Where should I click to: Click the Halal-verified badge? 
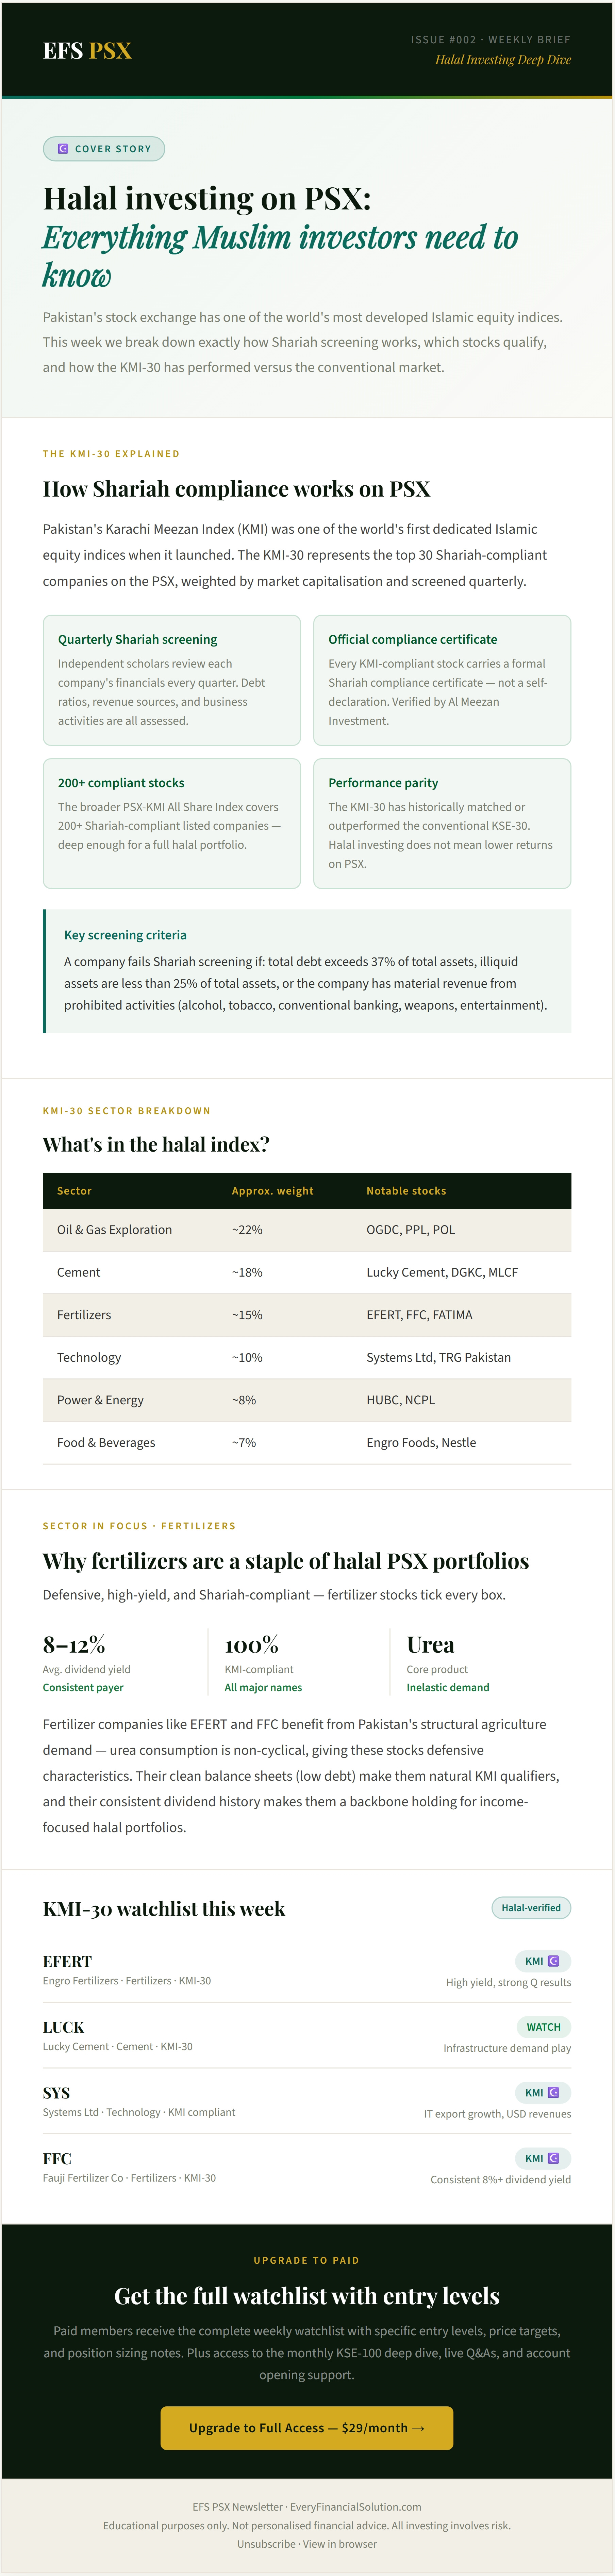531,1907
